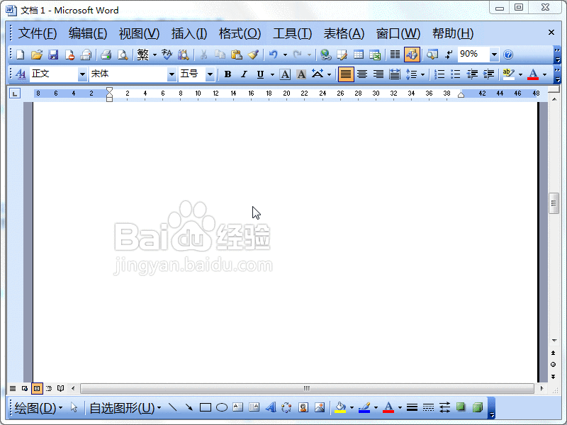Image resolution: width=567 pixels, height=425 pixels.
Task: Run the spelling and grammar check
Action: point(167,55)
